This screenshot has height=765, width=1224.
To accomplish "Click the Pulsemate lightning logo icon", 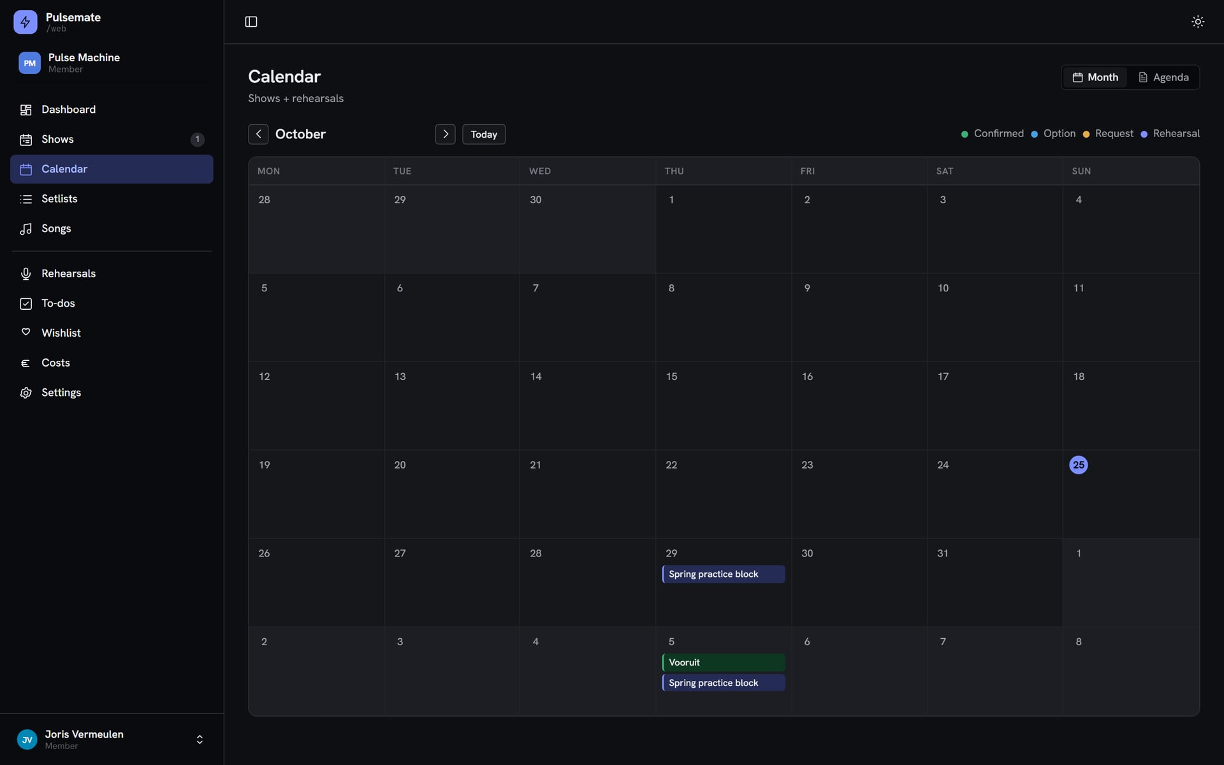I will [25, 22].
